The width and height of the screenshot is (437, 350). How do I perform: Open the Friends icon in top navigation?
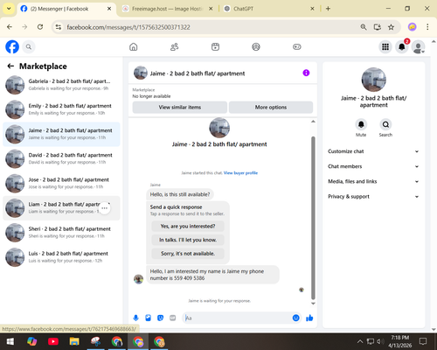pos(174,46)
